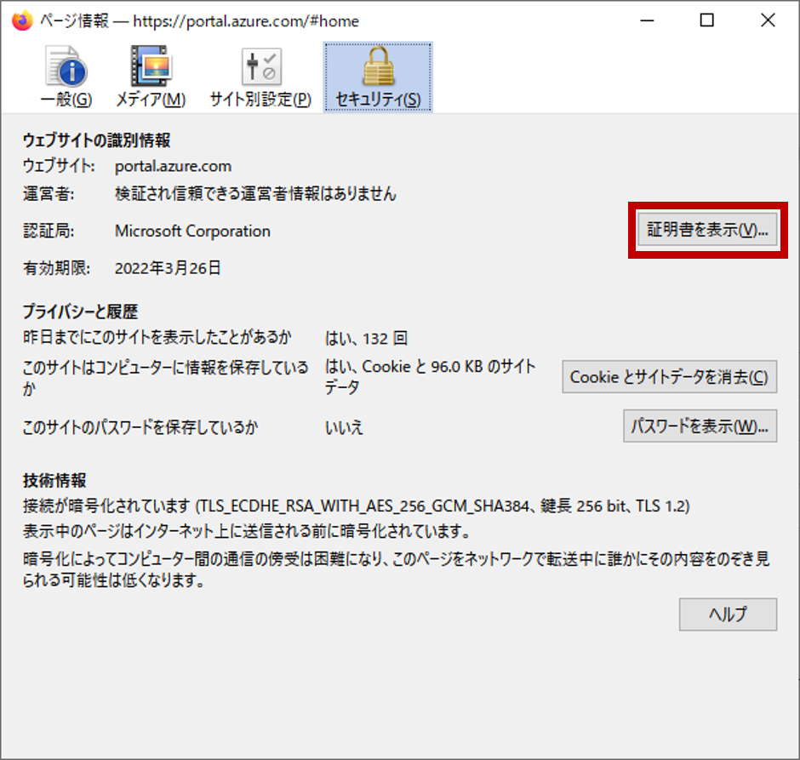Open ヘルプ for the security page
800x760 pixels.
[728, 614]
